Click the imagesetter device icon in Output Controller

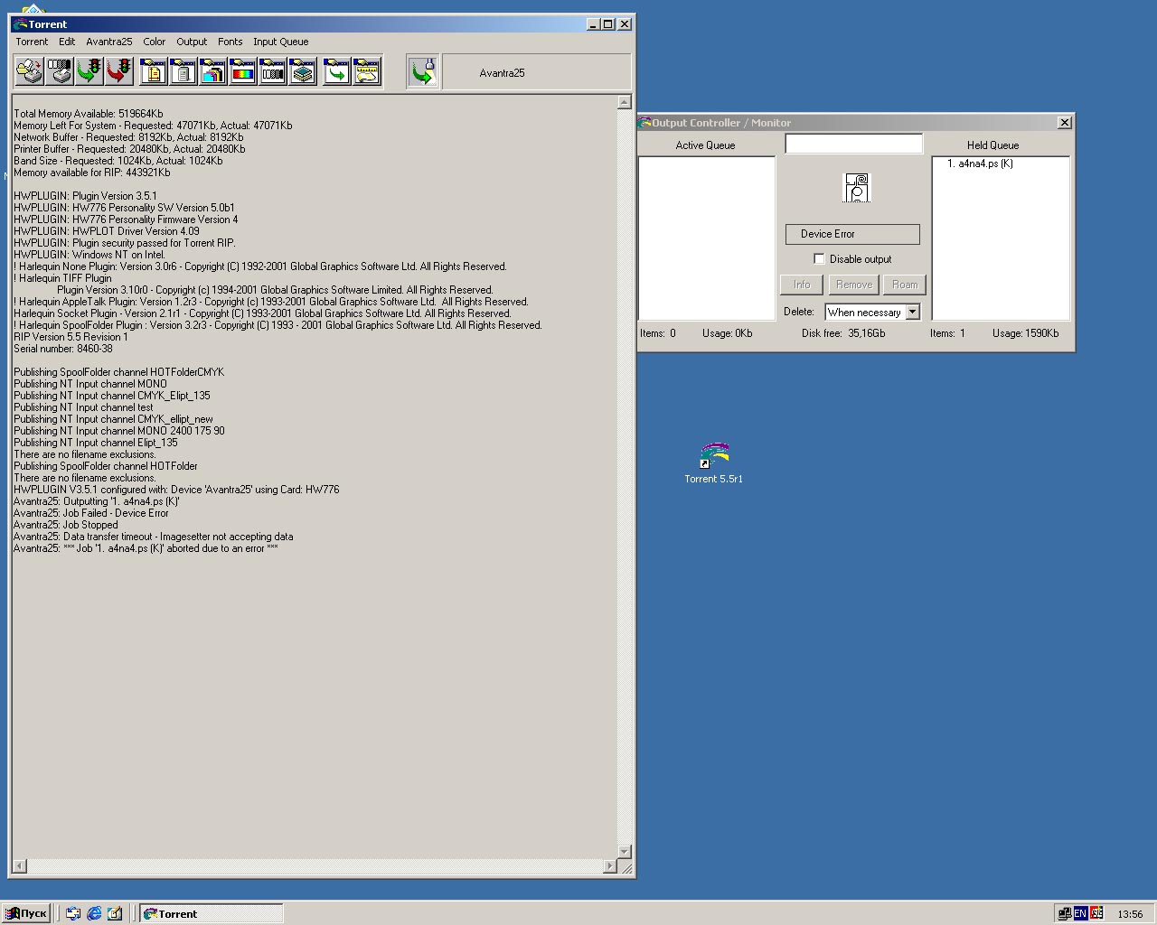click(857, 188)
